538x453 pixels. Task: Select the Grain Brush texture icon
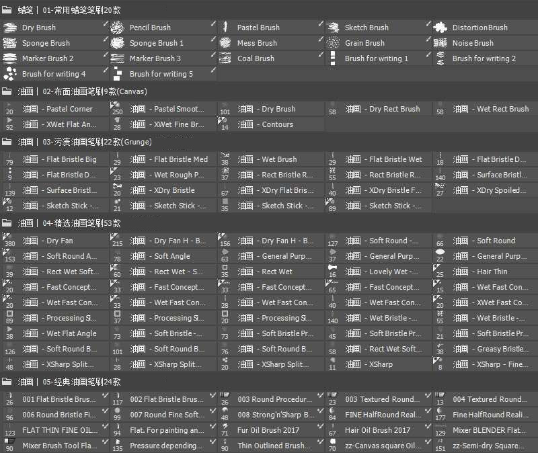tap(332, 43)
